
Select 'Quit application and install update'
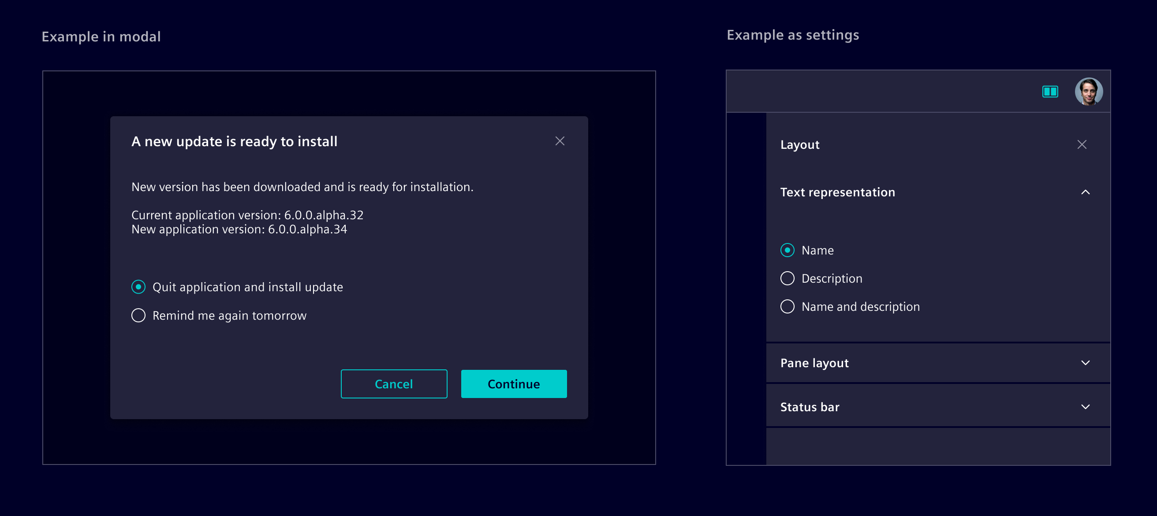pos(138,287)
